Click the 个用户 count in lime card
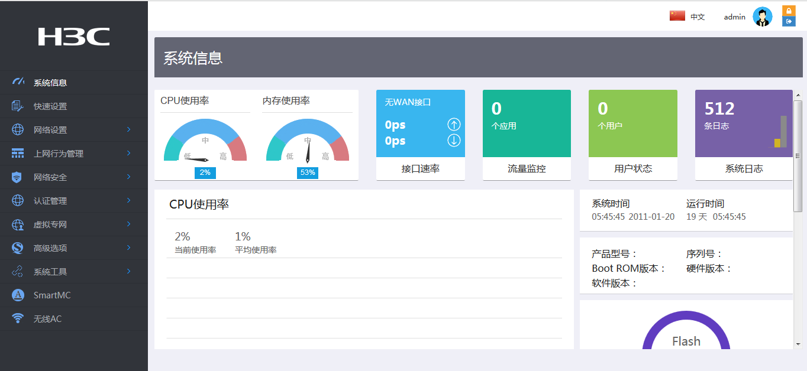 click(x=610, y=126)
